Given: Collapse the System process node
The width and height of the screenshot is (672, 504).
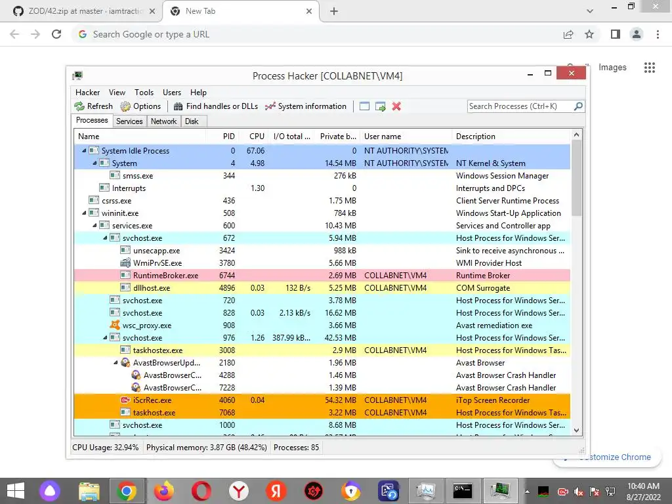Looking at the screenshot, I should pyautogui.click(x=94, y=163).
